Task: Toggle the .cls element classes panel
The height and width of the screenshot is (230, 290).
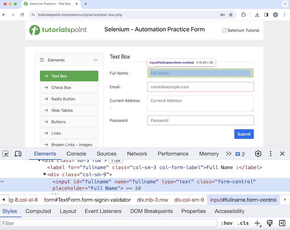Action: 244,223
